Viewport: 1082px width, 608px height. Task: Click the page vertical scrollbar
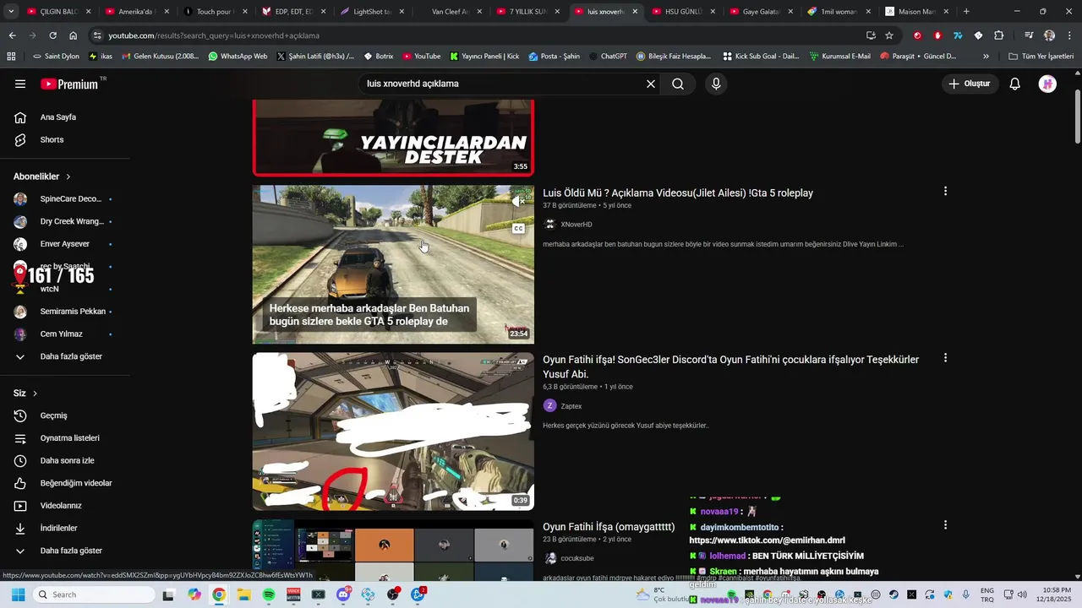(1077, 118)
